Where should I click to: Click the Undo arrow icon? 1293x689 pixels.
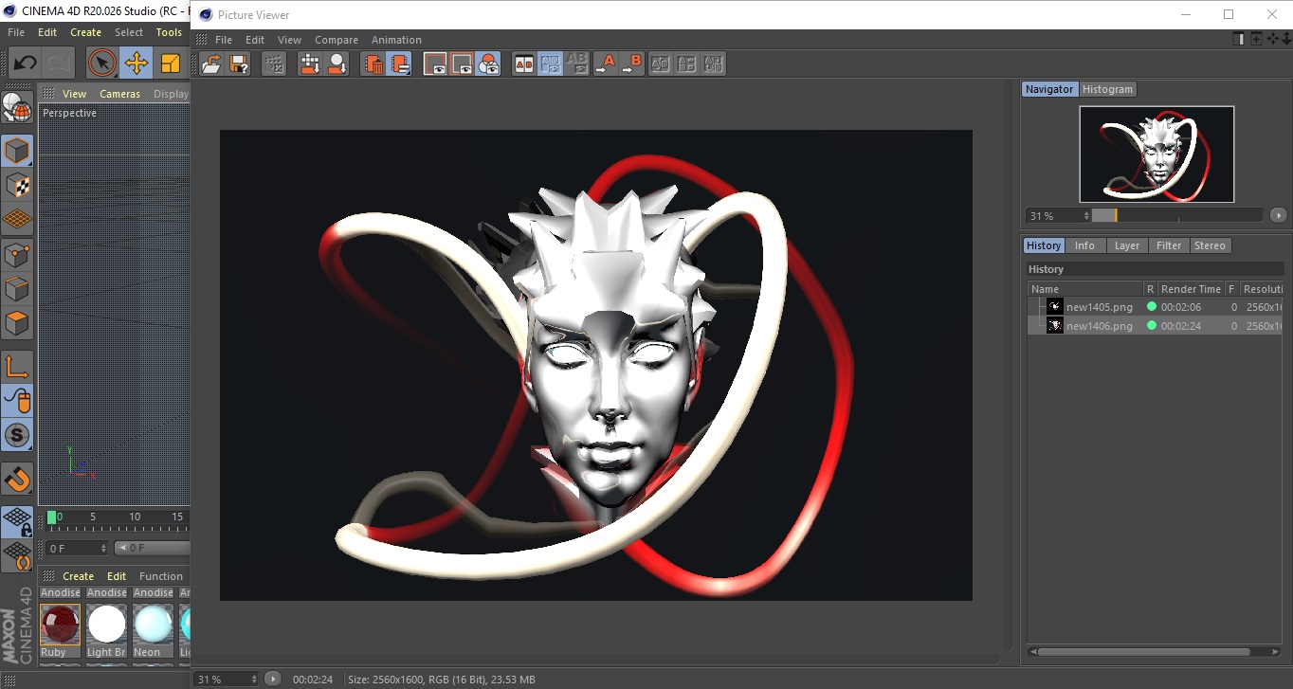(26, 63)
